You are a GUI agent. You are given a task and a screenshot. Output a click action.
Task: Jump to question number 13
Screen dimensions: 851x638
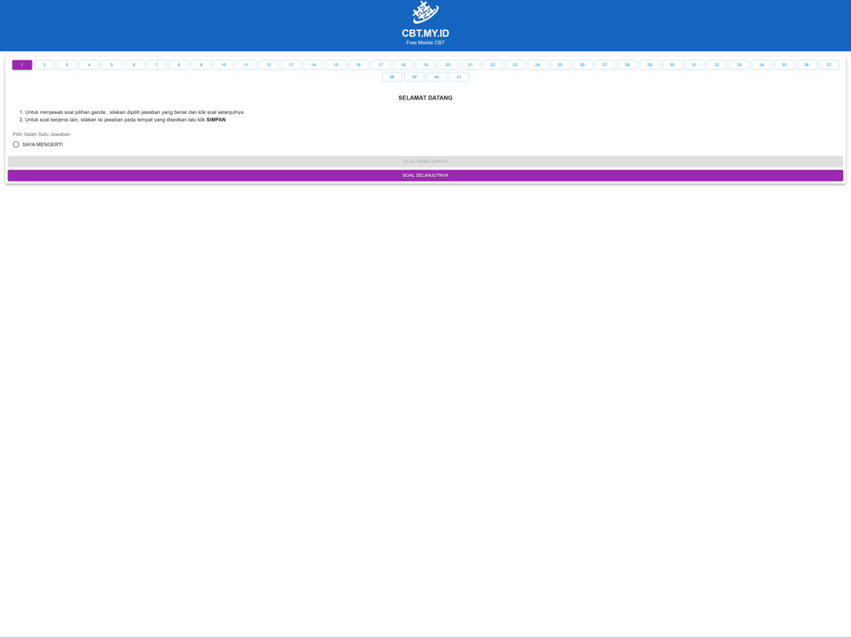pyautogui.click(x=291, y=65)
